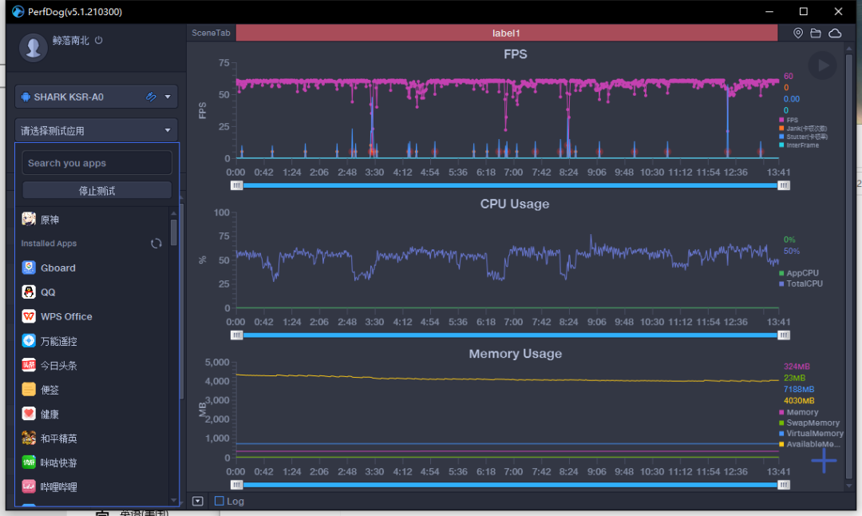Refresh the Installed Apps list

(x=156, y=243)
